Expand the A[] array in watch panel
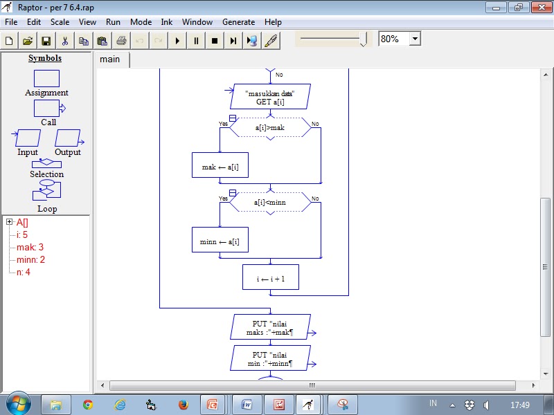 (10, 222)
